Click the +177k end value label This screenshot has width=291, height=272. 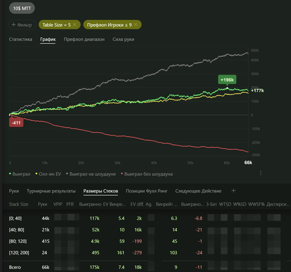[257, 91]
